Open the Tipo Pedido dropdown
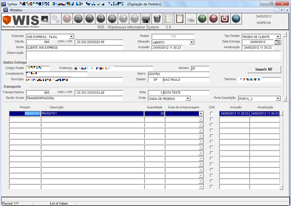The height and width of the screenshot is (206, 291). (x=278, y=36)
